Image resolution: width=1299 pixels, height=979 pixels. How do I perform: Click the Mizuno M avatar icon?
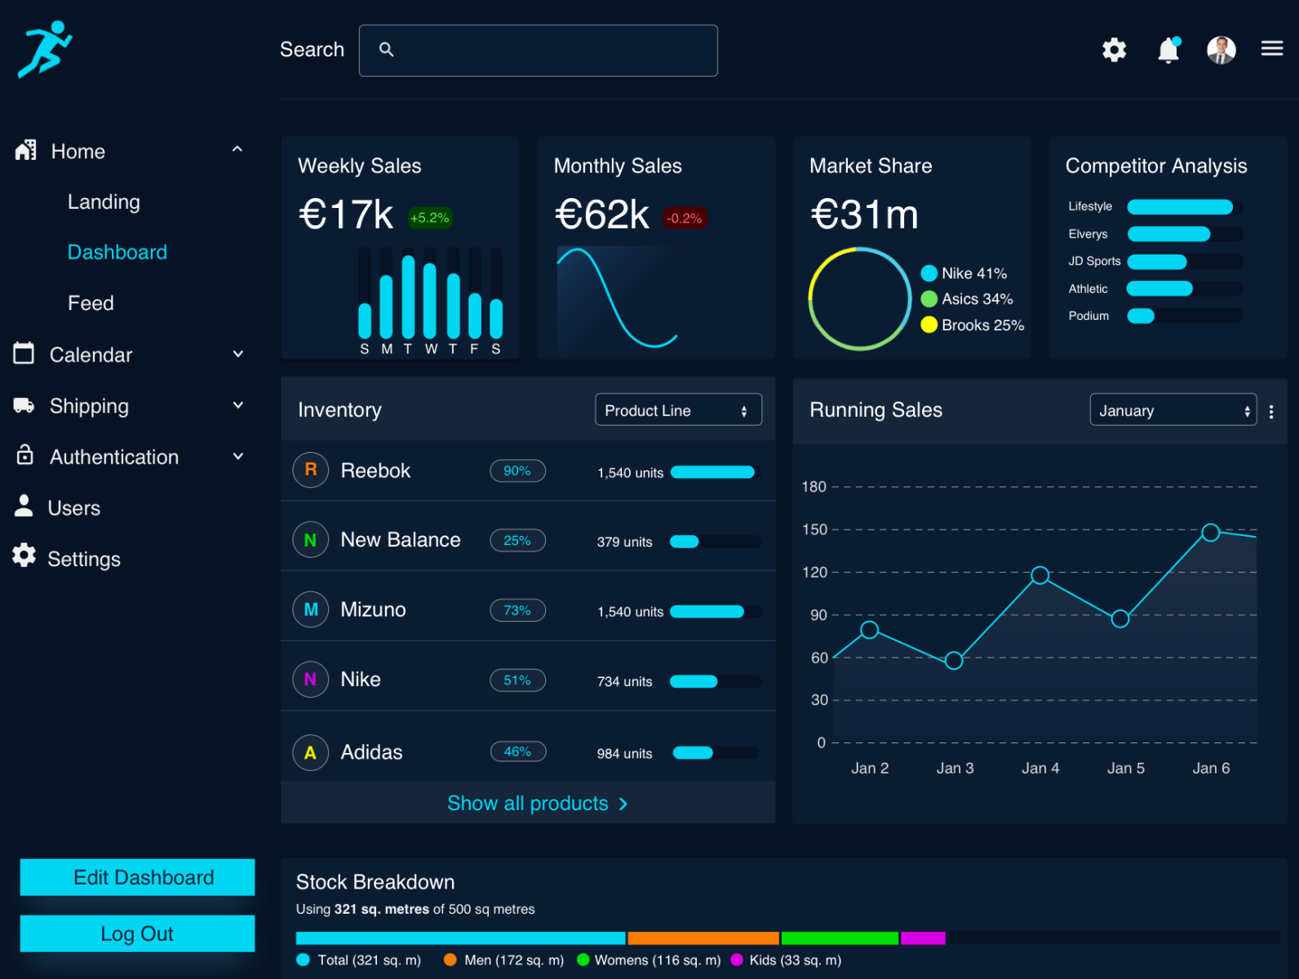tap(310, 609)
